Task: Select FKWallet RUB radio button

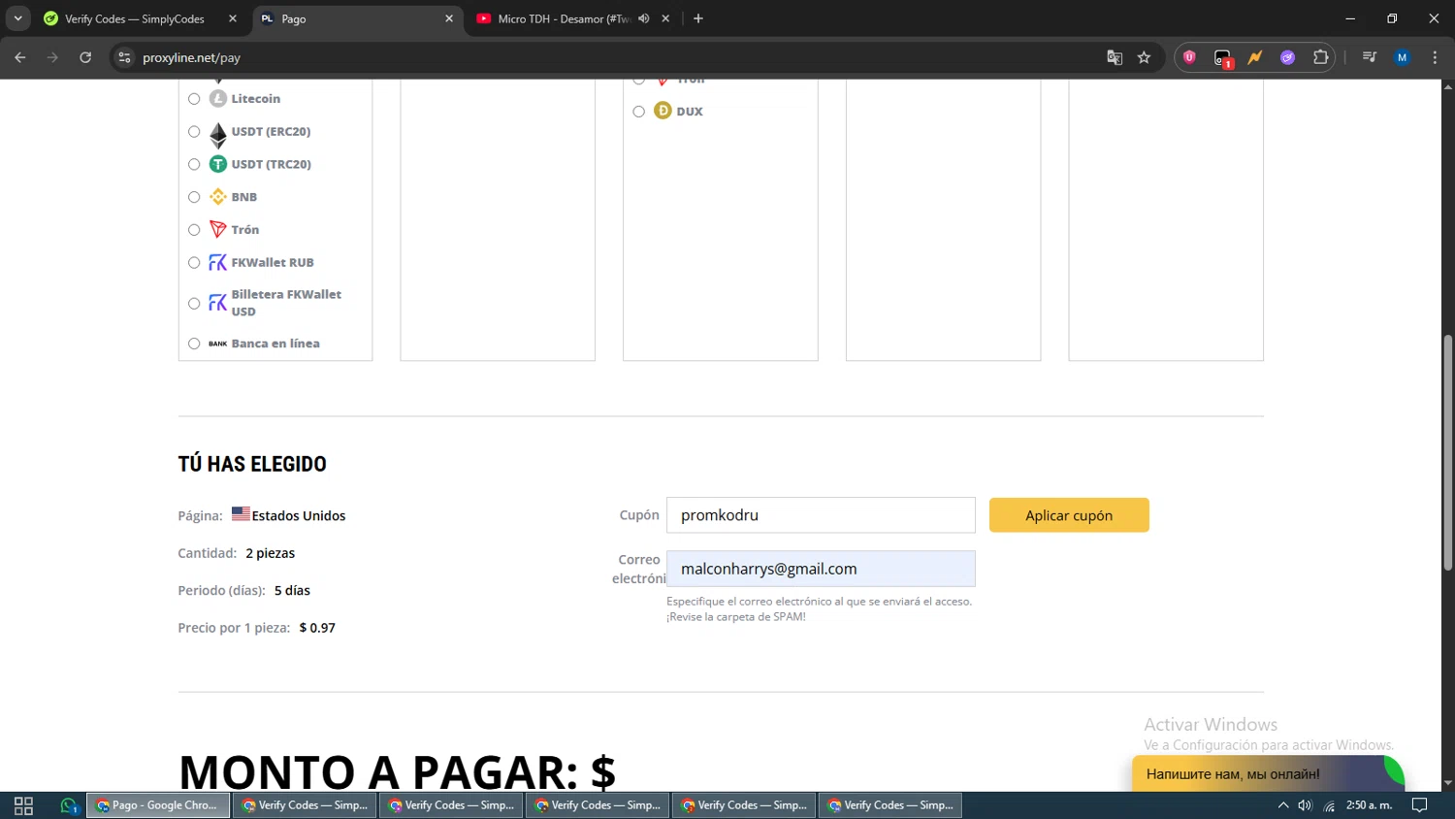Action: [x=194, y=263]
